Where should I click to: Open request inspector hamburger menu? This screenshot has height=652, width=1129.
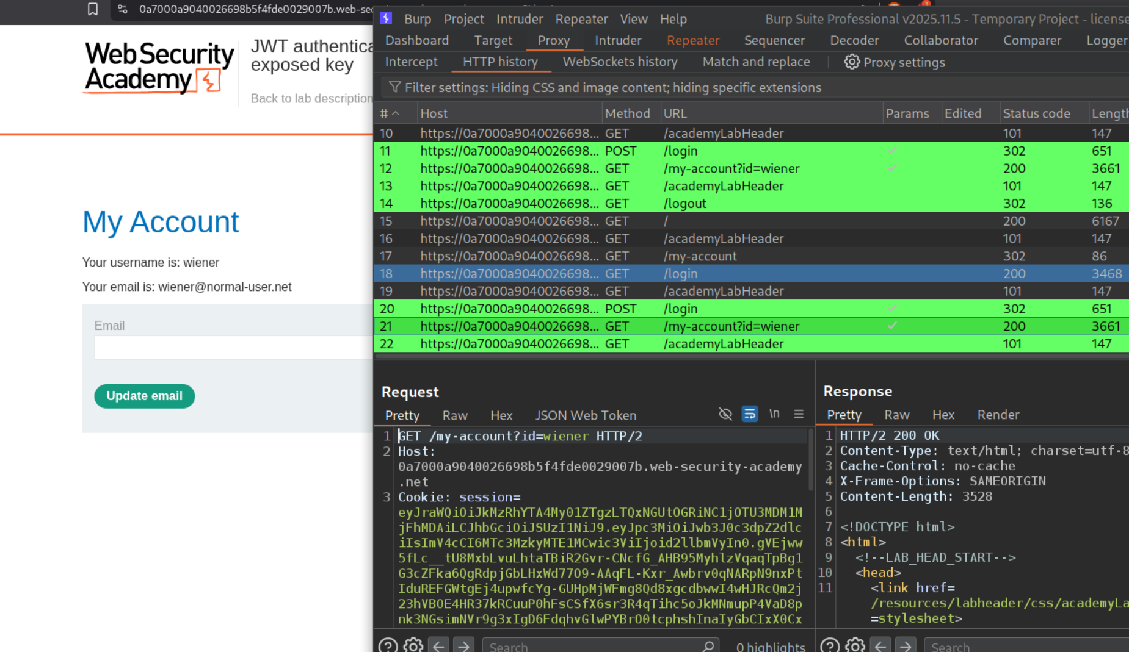pyautogui.click(x=798, y=414)
